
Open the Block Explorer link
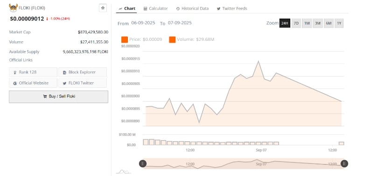point(83,72)
